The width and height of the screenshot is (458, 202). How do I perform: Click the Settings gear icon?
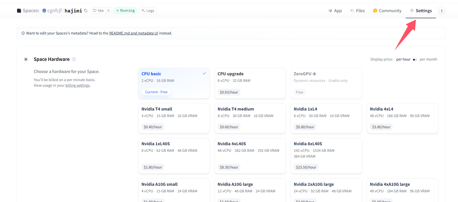click(412, 10)
